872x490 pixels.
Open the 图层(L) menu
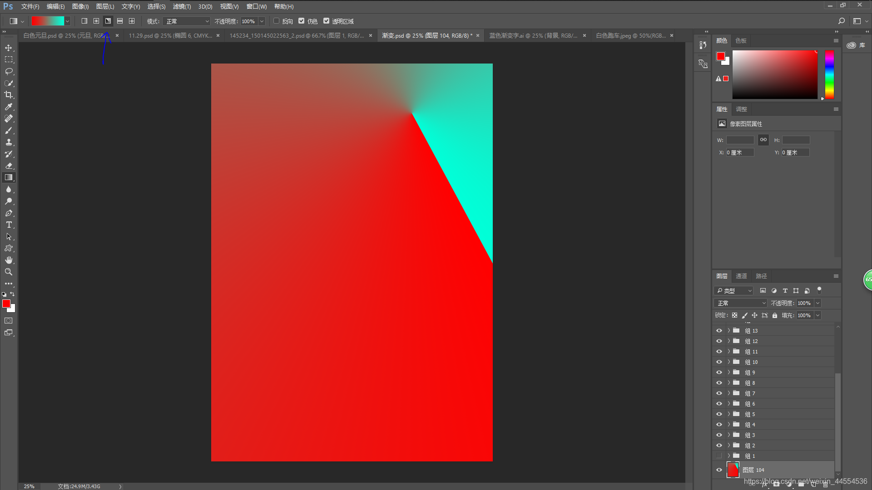(x=105, y=6)
